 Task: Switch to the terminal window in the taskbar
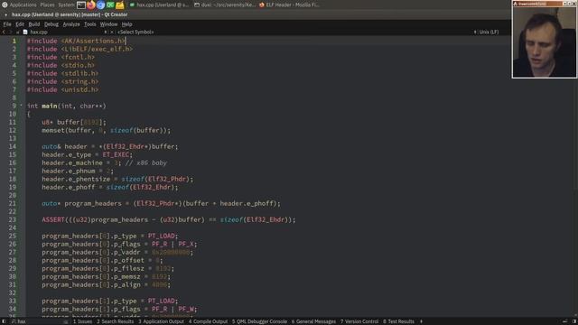[x=225, y=5]
